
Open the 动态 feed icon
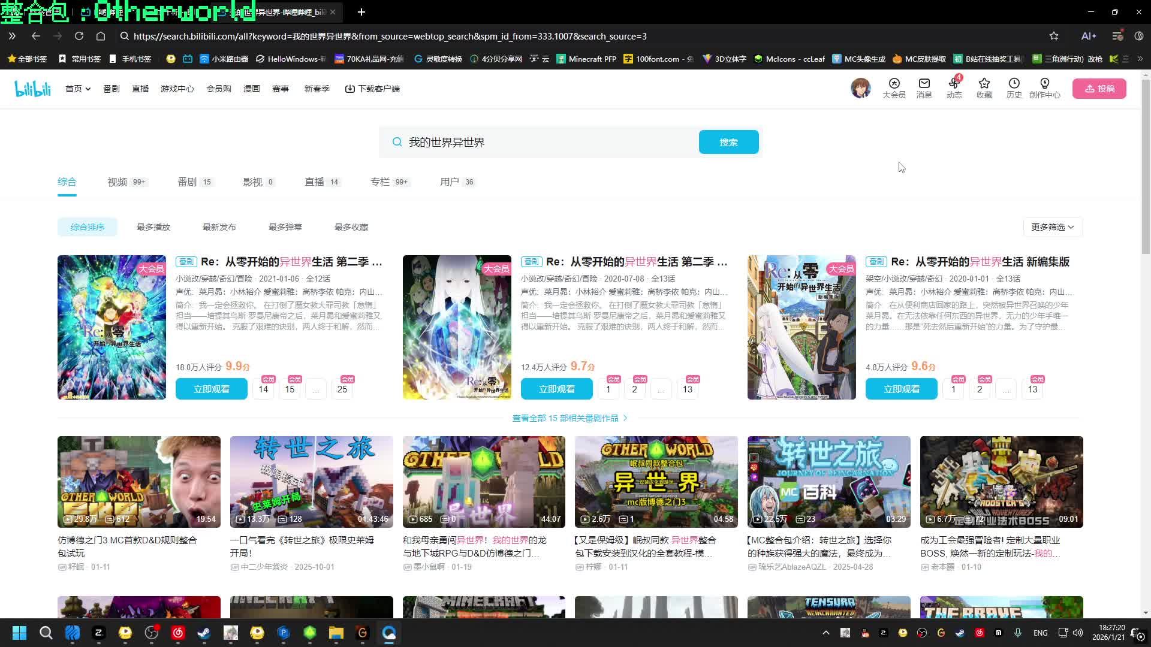(x=954, y=84)
